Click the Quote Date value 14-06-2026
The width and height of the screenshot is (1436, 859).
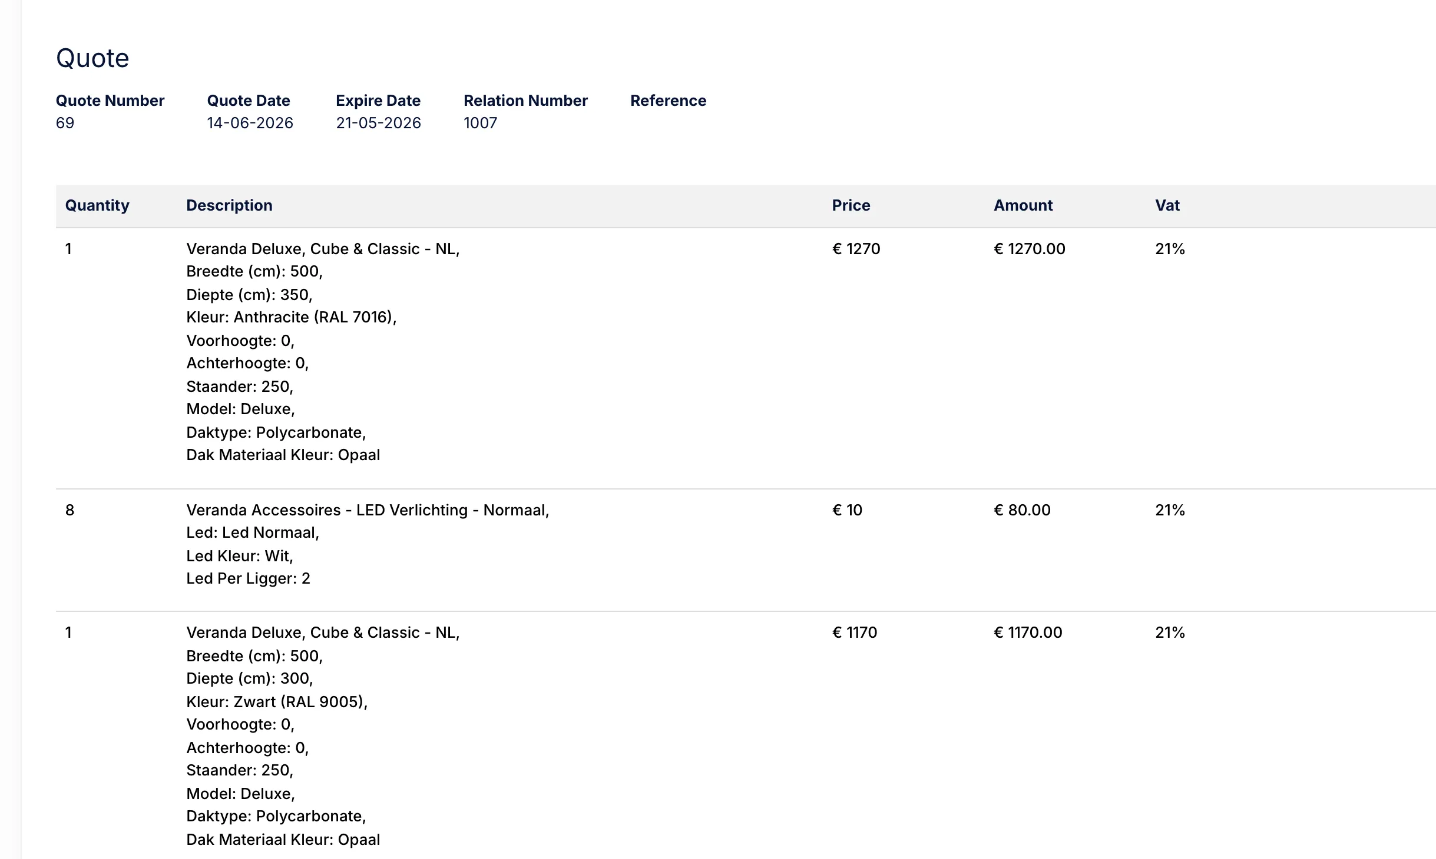(x=250, y=123)
